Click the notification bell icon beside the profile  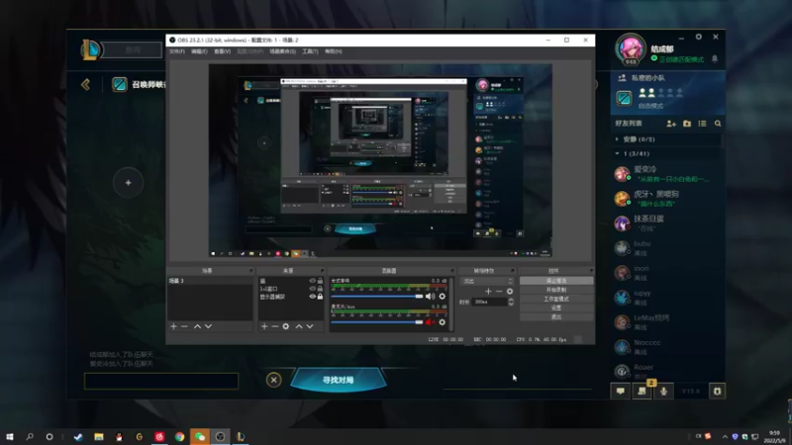pyautogui.click(x=715, y=59)
